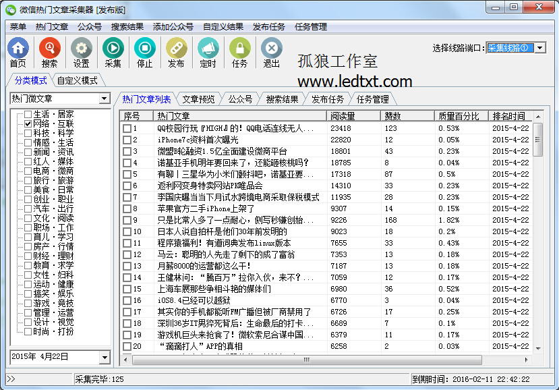Start collecting with the 采集 icon
559x390 pixels.
[x=113, y=53]
